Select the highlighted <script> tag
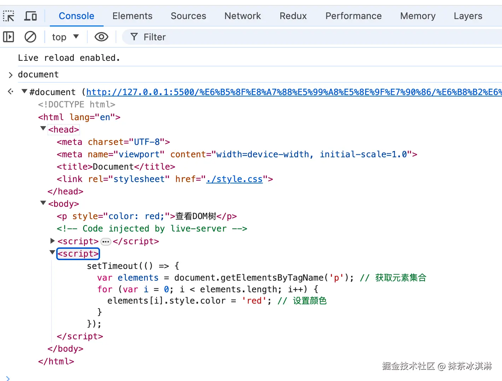 (78, 254)
